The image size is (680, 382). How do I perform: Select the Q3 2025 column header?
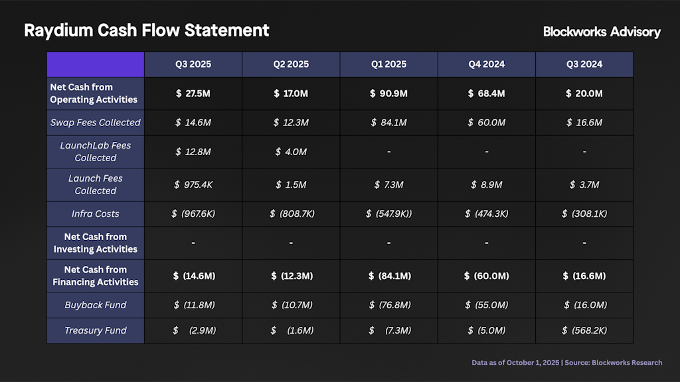(x=193, y=64)
